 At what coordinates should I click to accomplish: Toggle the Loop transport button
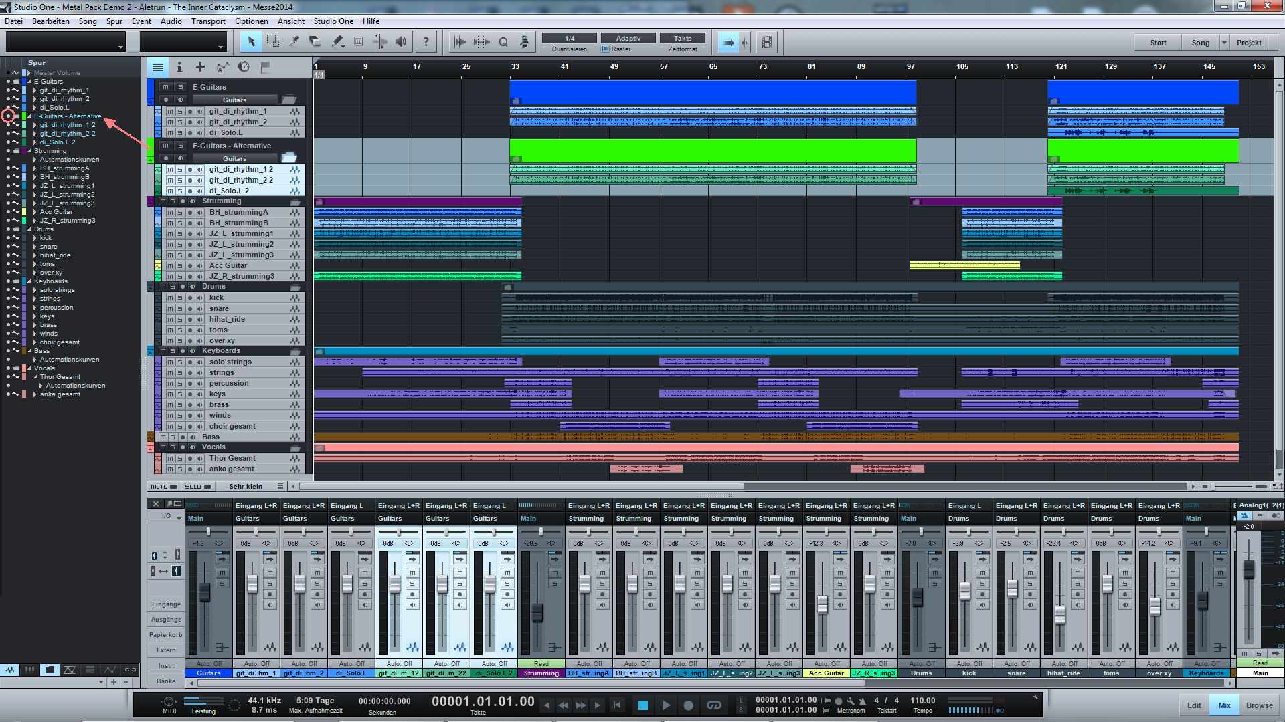point(714,705)
